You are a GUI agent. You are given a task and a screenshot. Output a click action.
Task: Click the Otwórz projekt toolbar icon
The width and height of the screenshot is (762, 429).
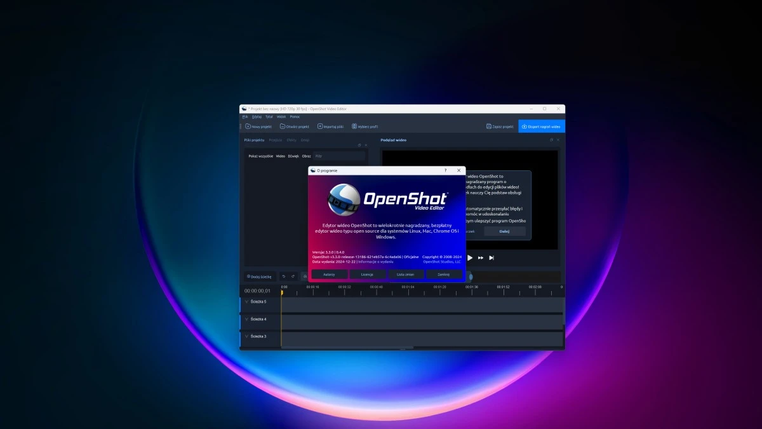coord(283,126)
